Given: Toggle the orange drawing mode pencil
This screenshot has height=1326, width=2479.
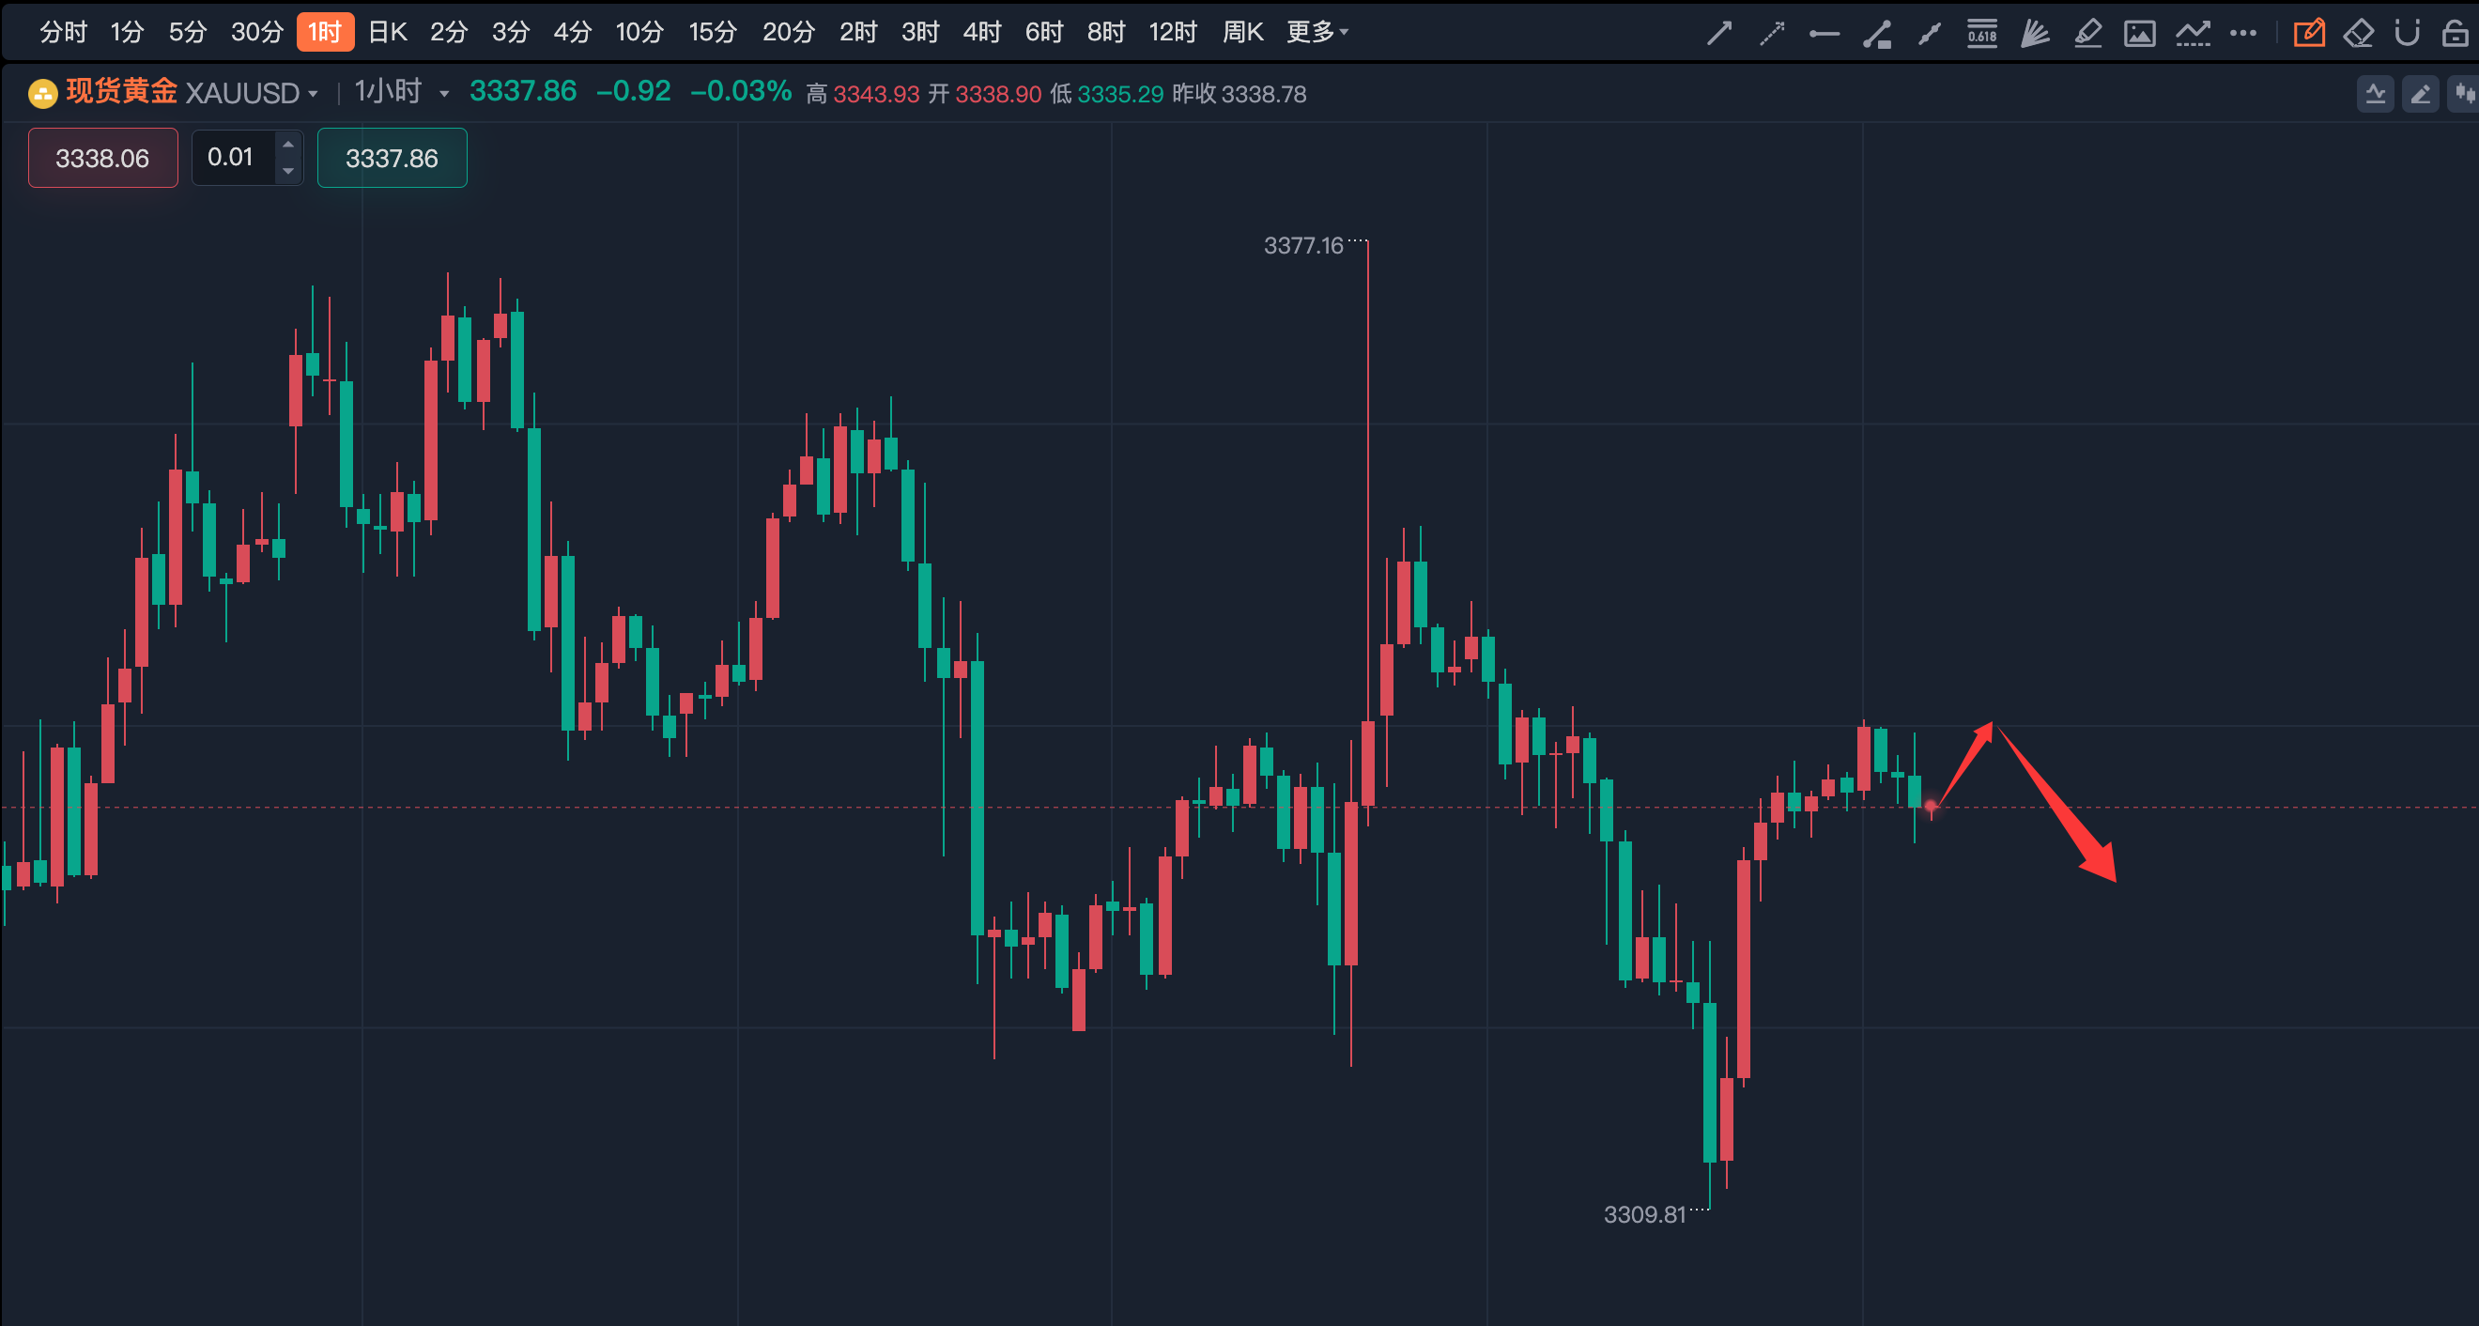Looking at the screenshot, I should pos(2308,34).
